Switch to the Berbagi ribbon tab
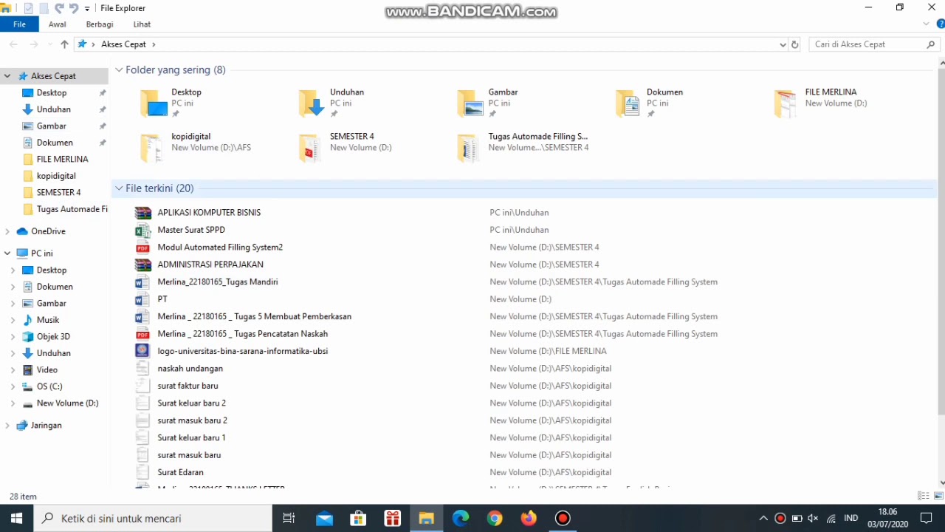Screen dimensions: 945x532 100,24
